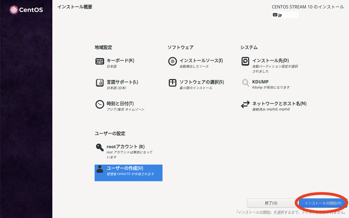Click the ソフトウェア section heading
Image resolution: width=349 pixels, height=218 pixels.
pos(180,47)
